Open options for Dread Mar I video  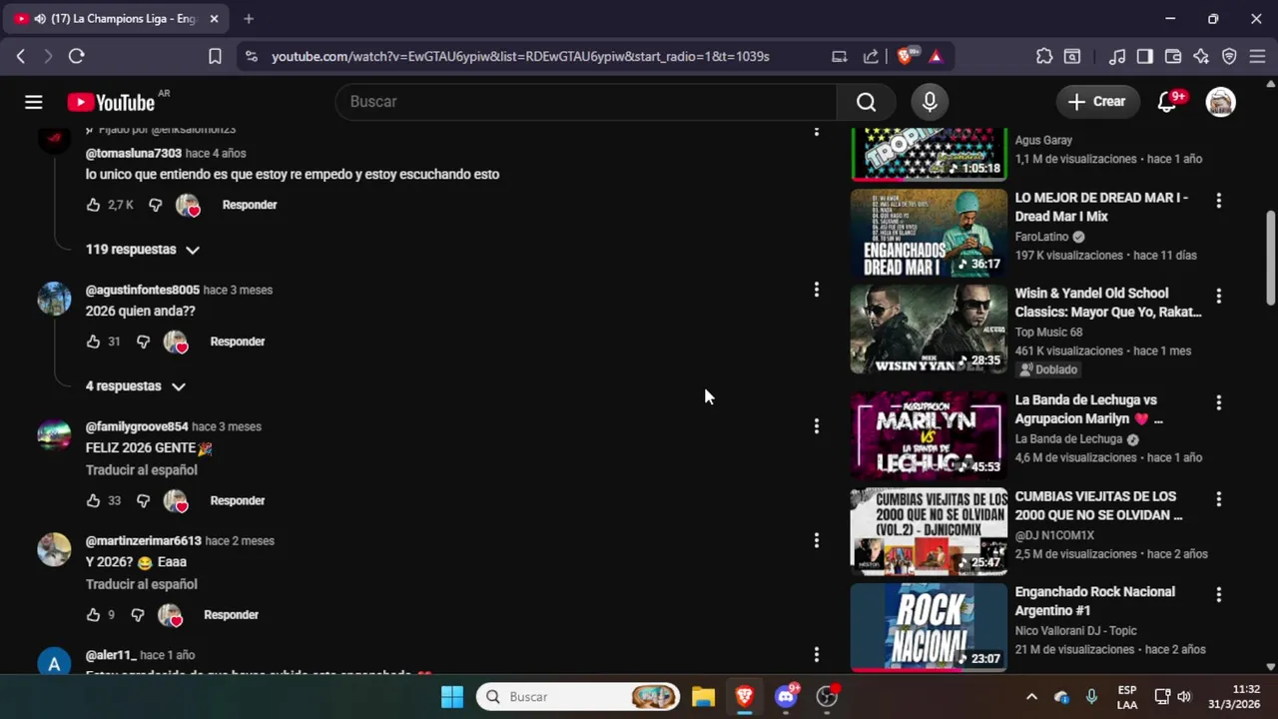click(x=1218, y=201)
